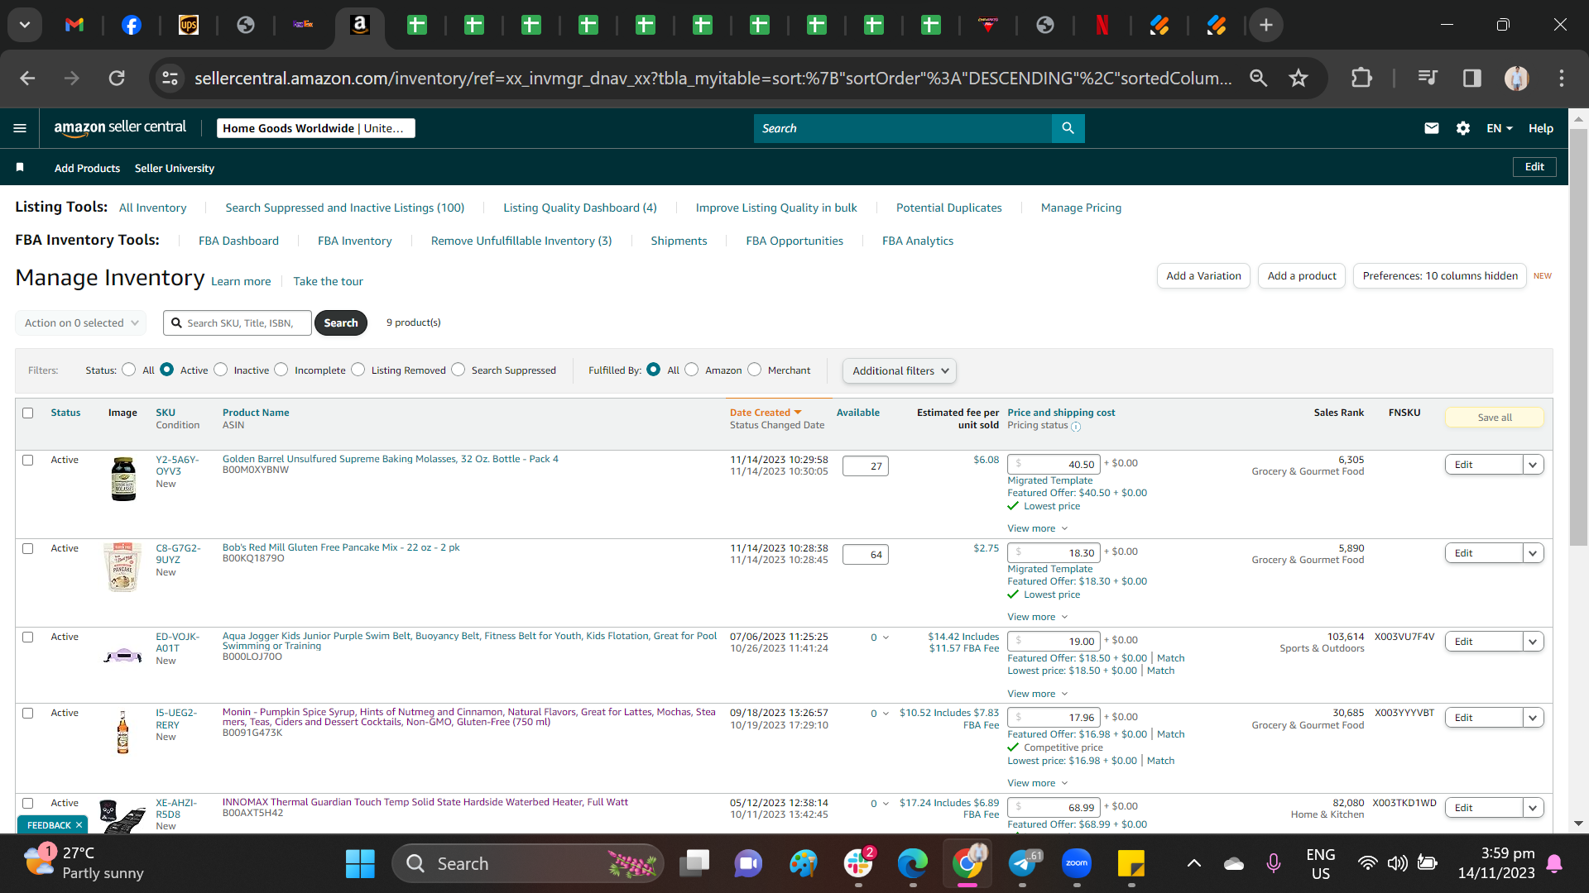Click the Bob's Red Mill product thumbnail
Image resolution: width=1589 pixels, height=893 pixels.
[x=122, y=567]
